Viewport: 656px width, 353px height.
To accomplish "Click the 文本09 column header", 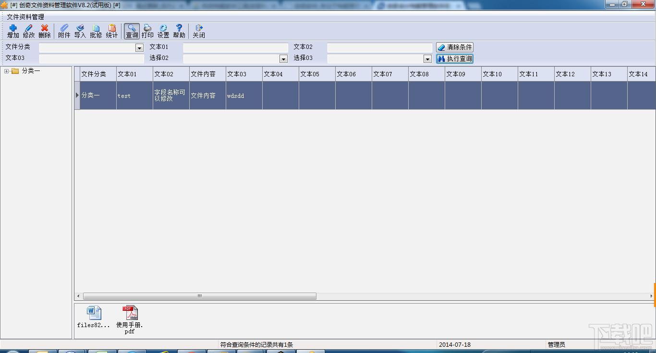I will tap(463, 74).
